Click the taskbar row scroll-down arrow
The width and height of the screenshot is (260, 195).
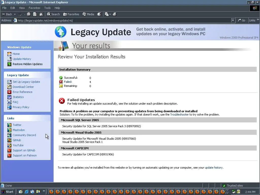(227, 193)
